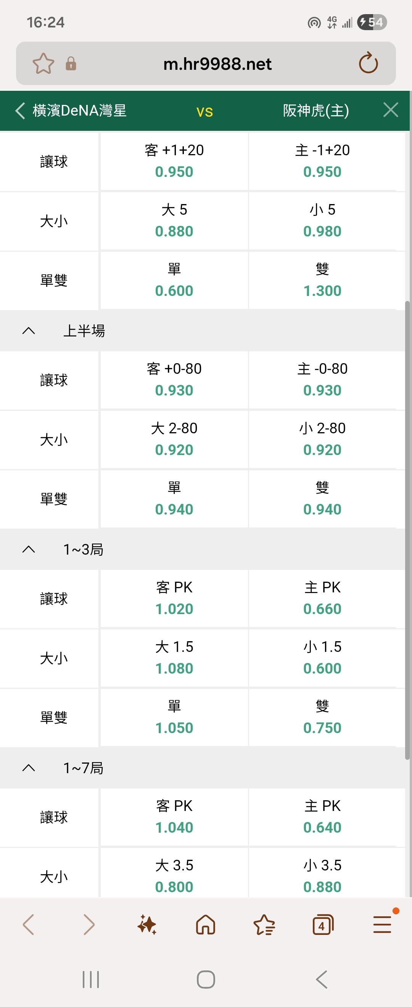Reload the page with refresh icon
Screen dimensions: 412x1007
click(368, 63)
